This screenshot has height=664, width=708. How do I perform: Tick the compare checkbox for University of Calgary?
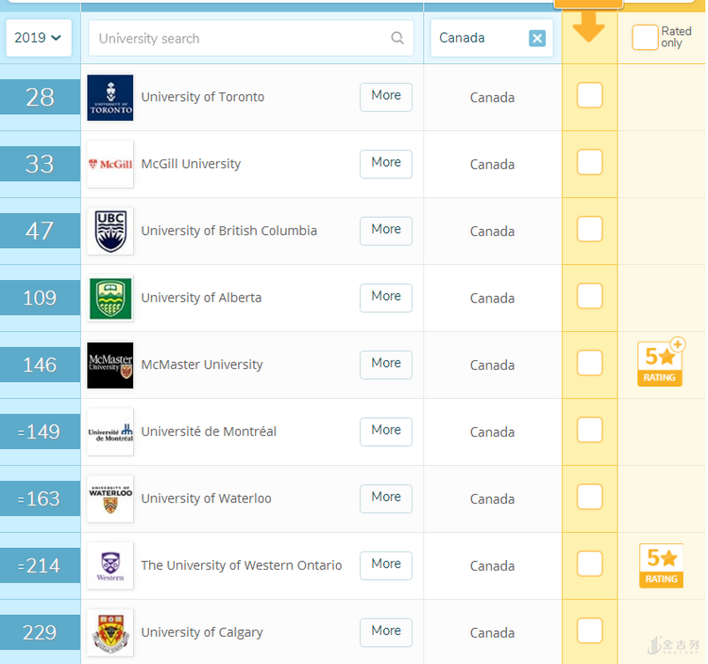pos(590,630)
